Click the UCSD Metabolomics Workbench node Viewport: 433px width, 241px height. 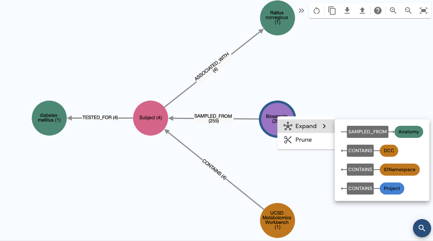[277, 220]
